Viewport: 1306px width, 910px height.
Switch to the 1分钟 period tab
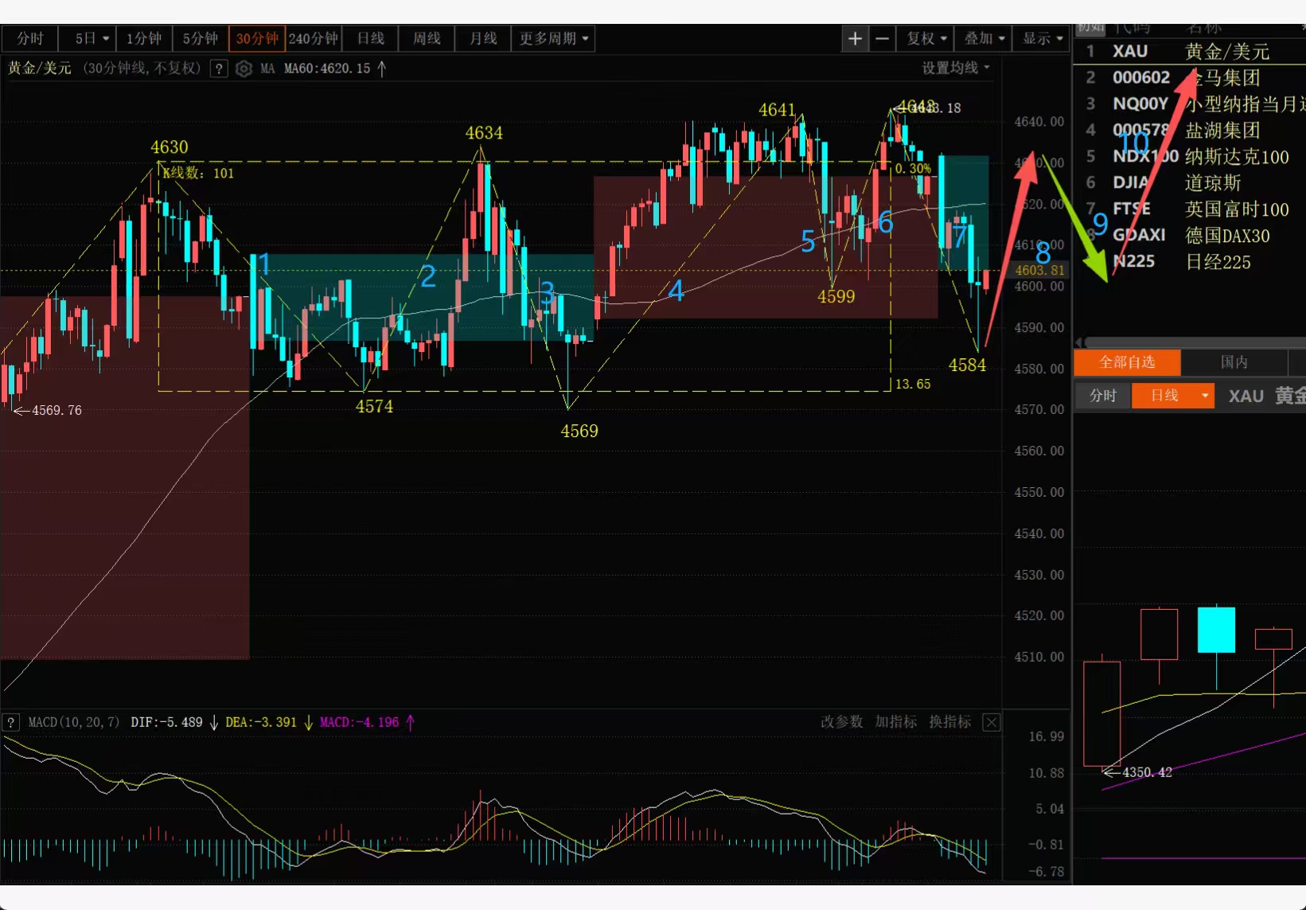144,38
